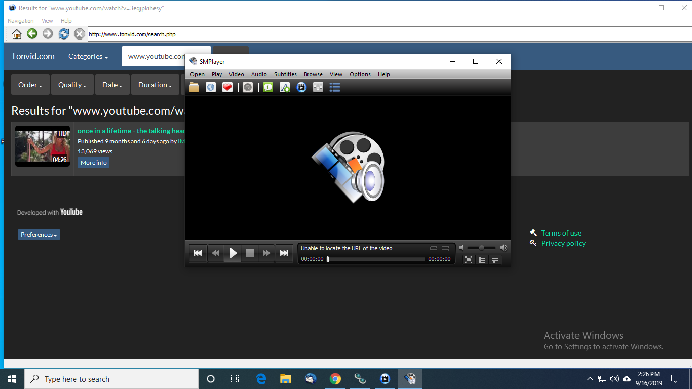Toggle equalizer button in bottom control bar
692x389 pixels.
coord(495,260)
